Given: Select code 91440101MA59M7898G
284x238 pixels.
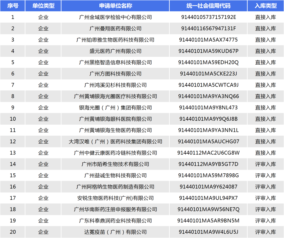Looking at the screenshot, I should 209,175.
